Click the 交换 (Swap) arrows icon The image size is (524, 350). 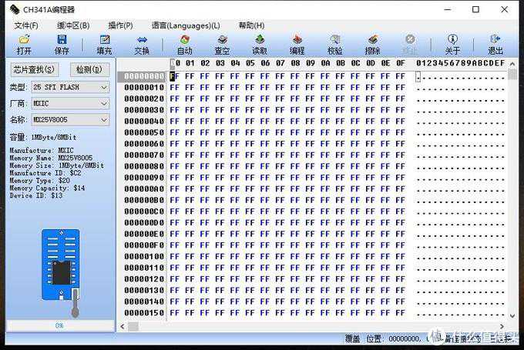[x=142, y=44]
